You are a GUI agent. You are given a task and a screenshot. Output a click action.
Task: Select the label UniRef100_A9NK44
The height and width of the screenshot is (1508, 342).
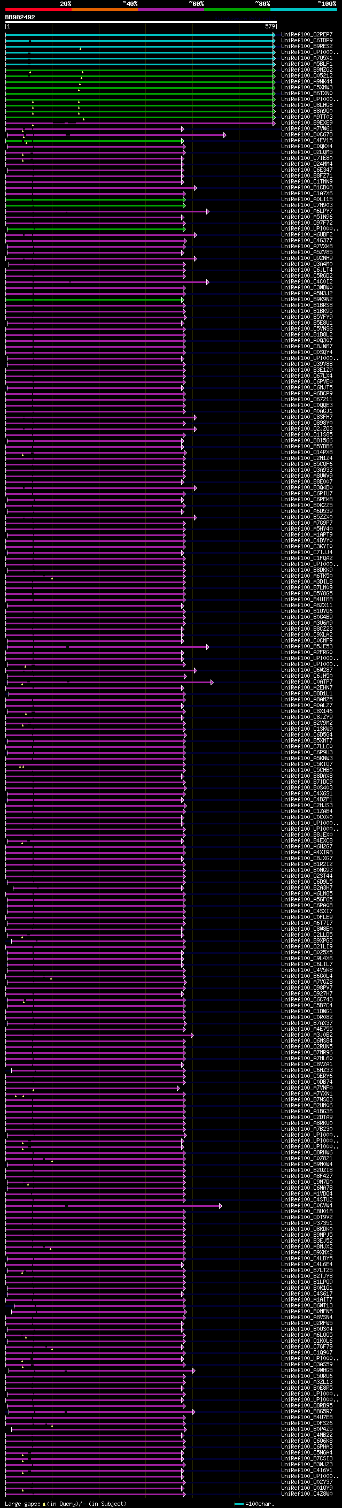click(x=306, y=81)
